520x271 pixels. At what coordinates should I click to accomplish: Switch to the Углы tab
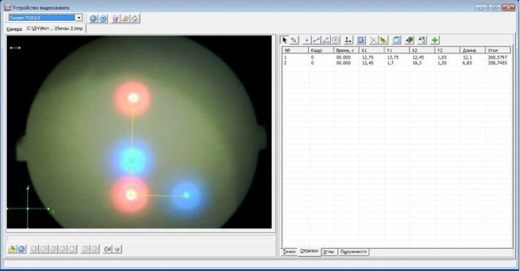coord(329,252)
